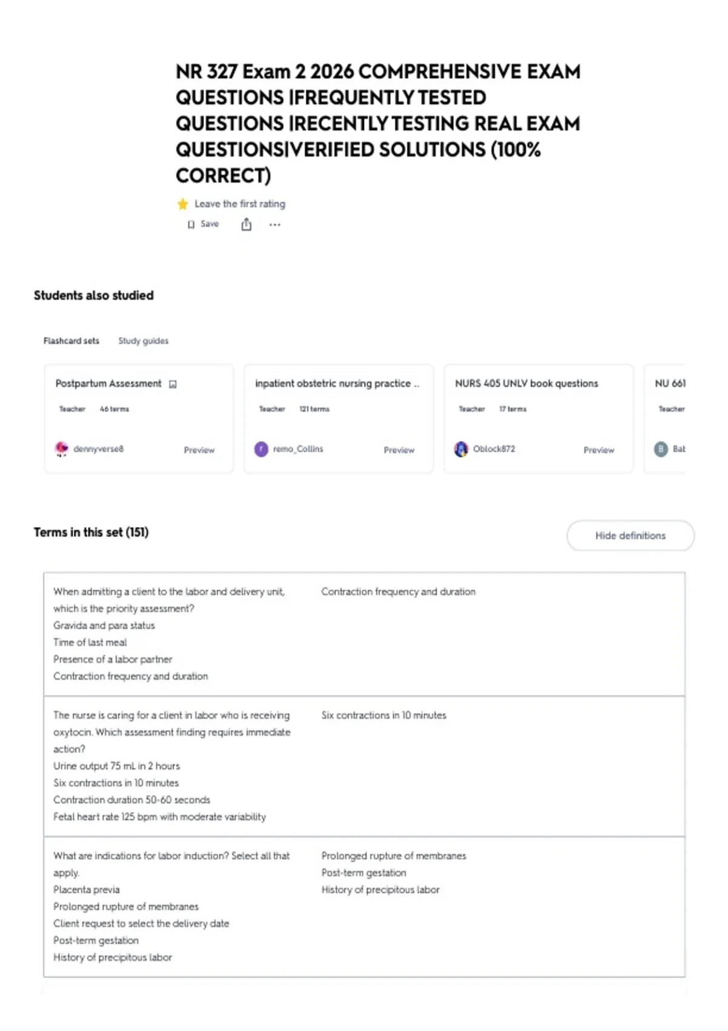Open the NU 661 flashcard card
Image resolution: width=728 pixels, height=1031 pixels.
pos(665,418)
